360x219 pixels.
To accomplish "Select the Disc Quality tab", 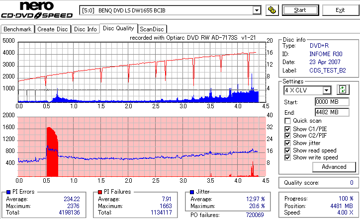I will pos(118,28).
